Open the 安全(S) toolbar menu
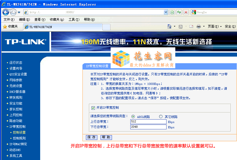 pos(230,26)
